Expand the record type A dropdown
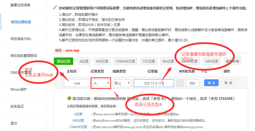The image size is (255, 131). coord(101,83)
